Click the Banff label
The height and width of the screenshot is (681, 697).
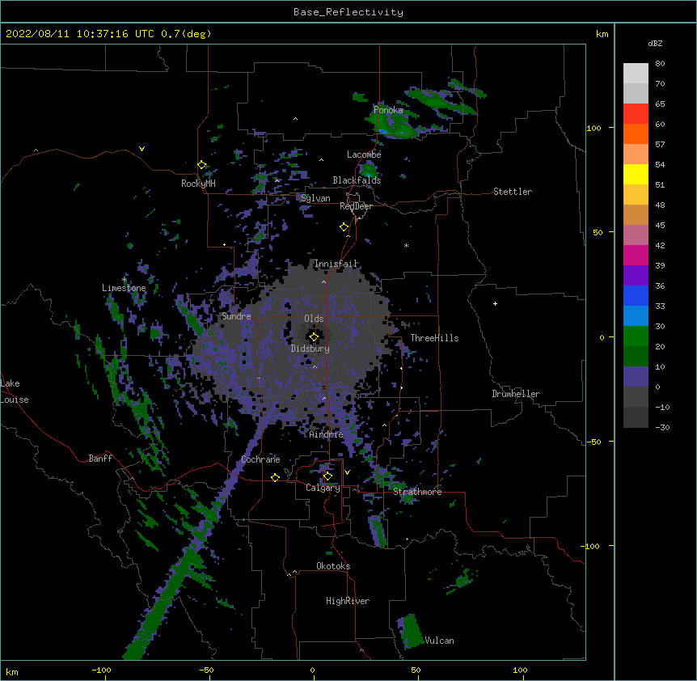click(x=100, y=459)
